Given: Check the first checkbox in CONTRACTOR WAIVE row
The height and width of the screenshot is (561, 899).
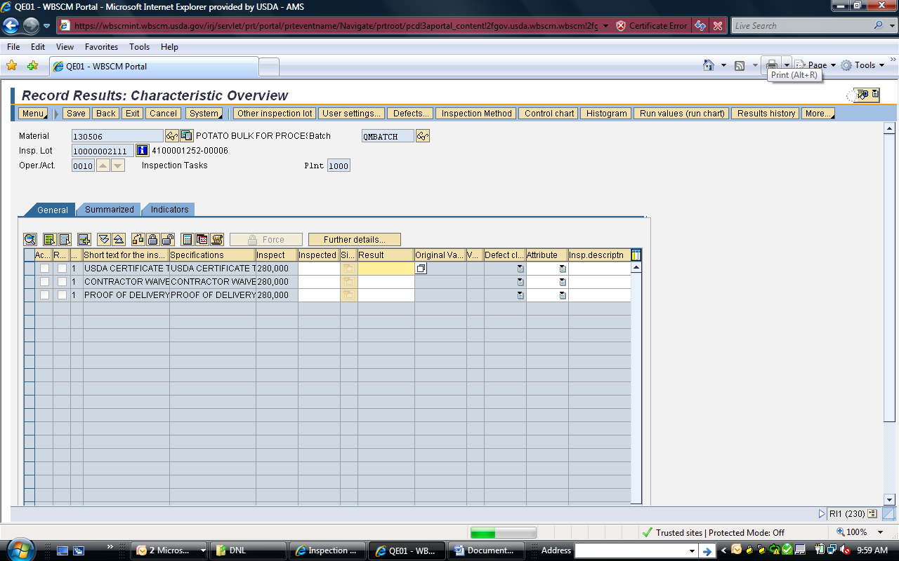Looking at the screenshot, I should point(44,282).
